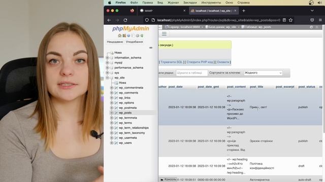Expand sys database node
Screen dimensions: 325x182
pyautogui.click(x=107, y=73)
